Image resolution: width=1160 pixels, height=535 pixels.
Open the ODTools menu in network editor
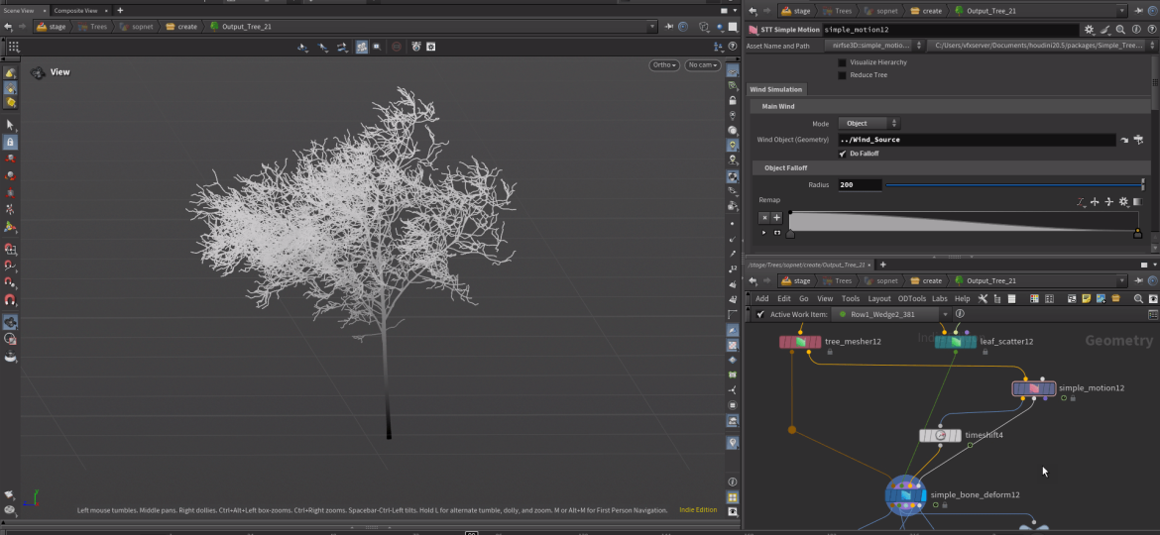pyautogui.click(x=911, y=298)
